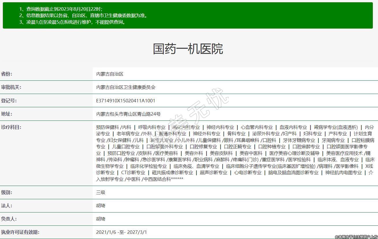Image resolution: width=378 pixels, height=239 pixels.
Task: Select the province value 内蒙古自治区
Action: [x=110, y=74]
